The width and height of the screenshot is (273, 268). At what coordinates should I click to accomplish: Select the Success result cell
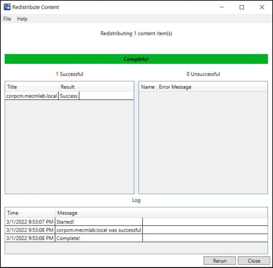tap(69, 96)
